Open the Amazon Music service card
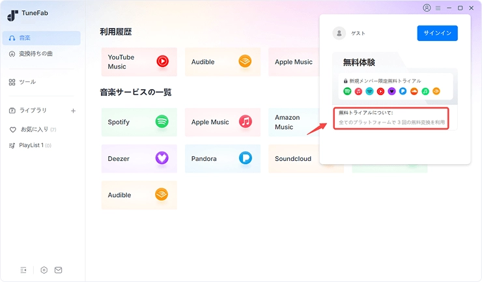Viewport: 482px width, 282px height. (x=294, y=122)
